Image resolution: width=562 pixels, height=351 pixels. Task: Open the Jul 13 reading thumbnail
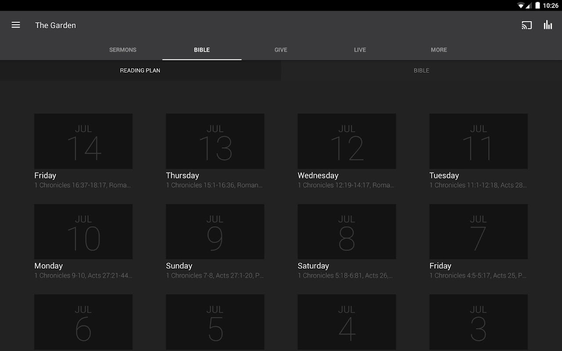215,141
